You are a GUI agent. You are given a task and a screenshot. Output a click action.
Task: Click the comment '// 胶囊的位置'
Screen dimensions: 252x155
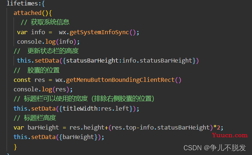click(x=37, y=70)
